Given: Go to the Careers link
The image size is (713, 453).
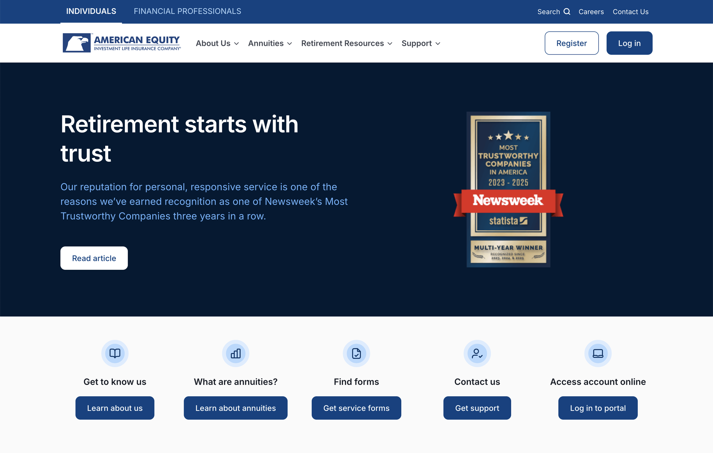Looking at the screenshot, I should pos(591,12).
